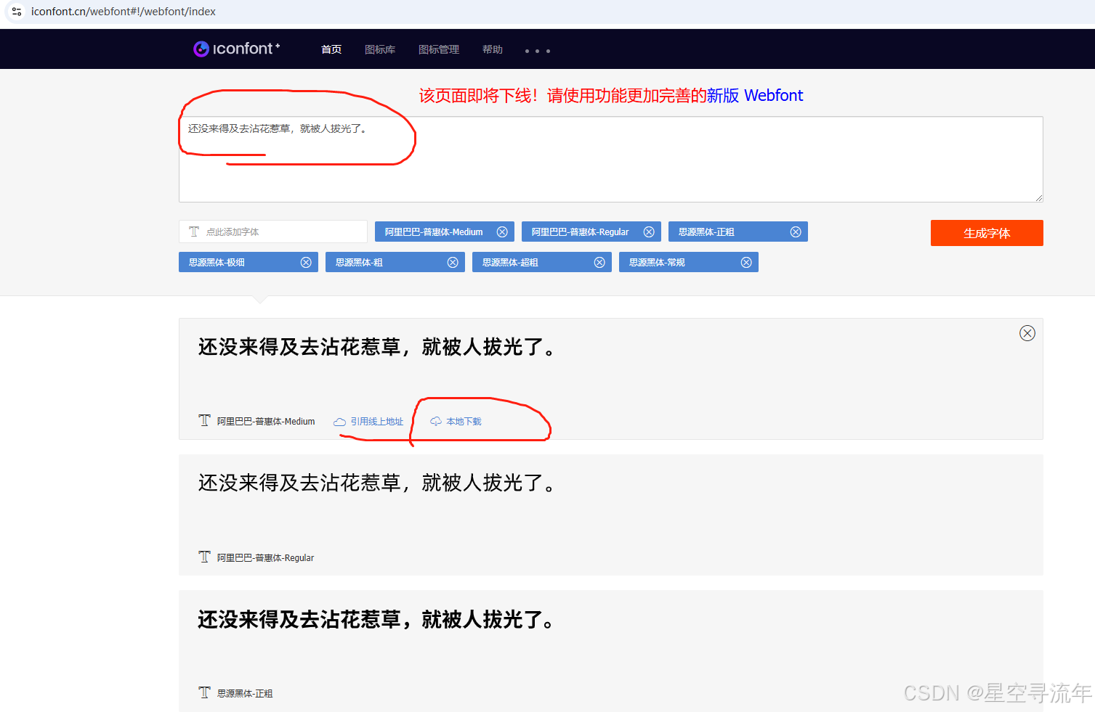Click the 思源黑体-正粗 font name label

pos(245,694)
